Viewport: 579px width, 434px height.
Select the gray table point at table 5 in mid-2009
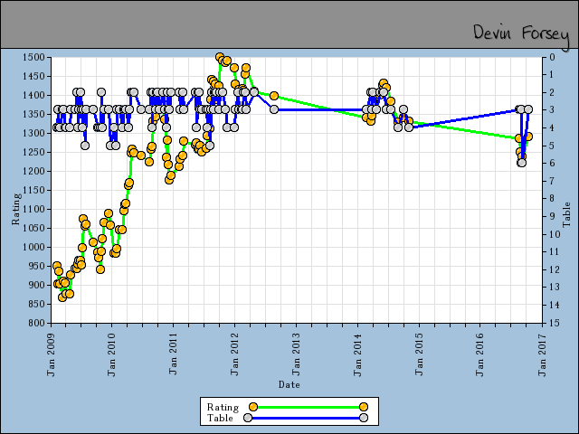tap(85, 146)
